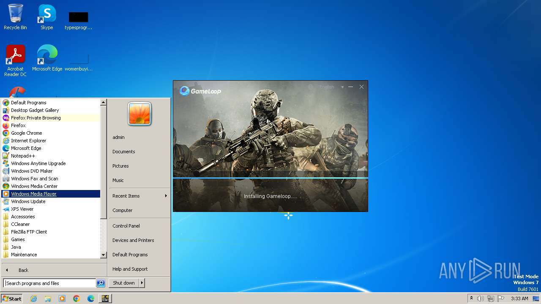
Task: Click the globe language icon in GameLoop
Action: pos(311,87)
